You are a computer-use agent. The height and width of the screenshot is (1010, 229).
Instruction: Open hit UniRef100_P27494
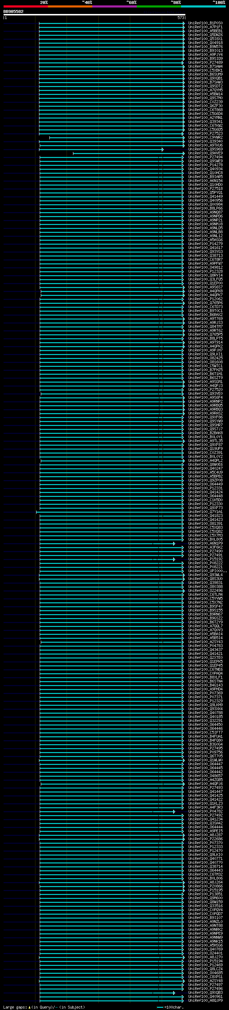(205, 157)
